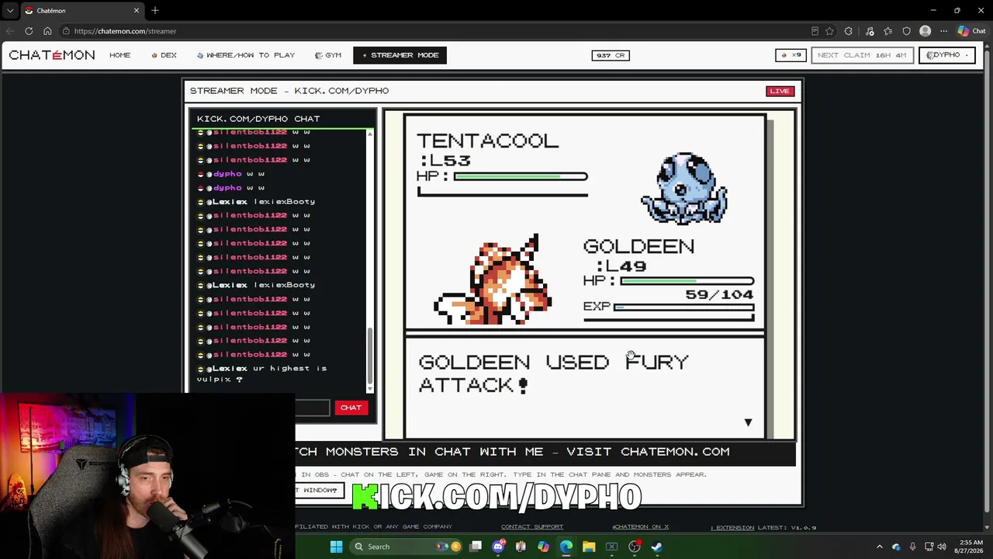Click the browser Back button
The width and height of the screenshot is (993, 559).
coord(10,31)
